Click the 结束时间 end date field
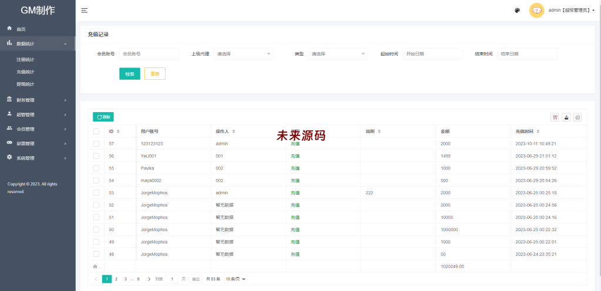 [527, 54]
